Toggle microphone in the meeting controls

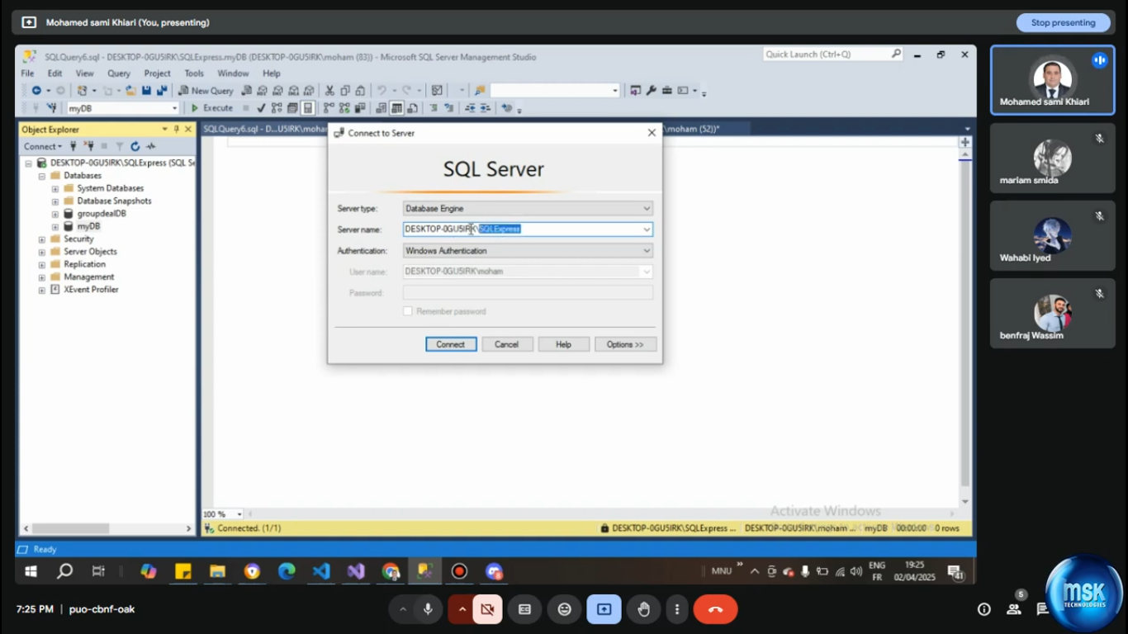[x=428, y=609]
